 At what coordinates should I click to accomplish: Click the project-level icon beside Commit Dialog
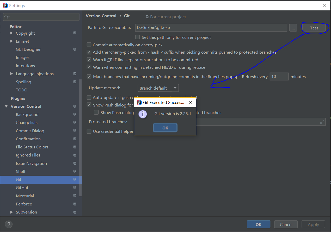[x=75, y=131]
